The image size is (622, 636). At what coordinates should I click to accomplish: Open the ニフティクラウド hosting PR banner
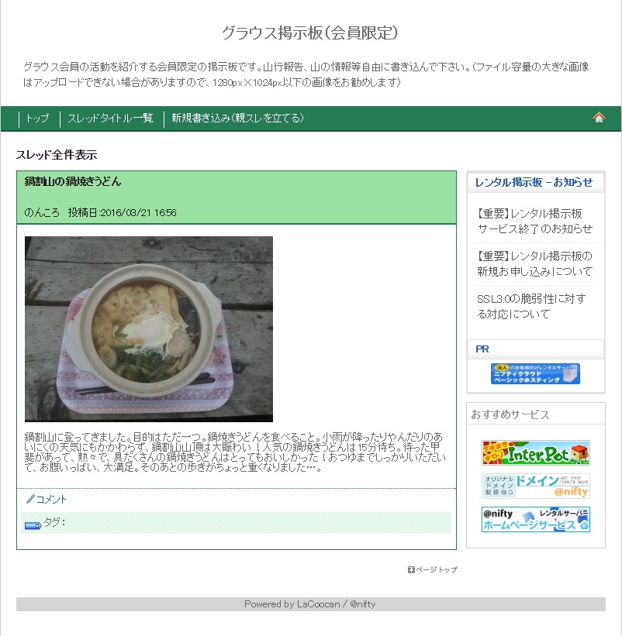click(535, 373)
